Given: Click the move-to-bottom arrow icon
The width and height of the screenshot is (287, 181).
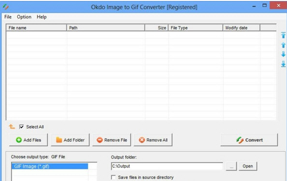Looking at the screenshot, I should point(283,64).
